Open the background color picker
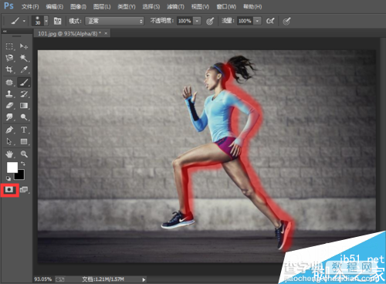386x284 pixels. pyautogui.click(x=21, y=176)
